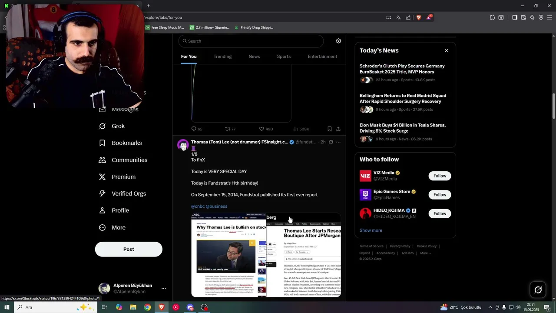Click the Post button

tap(129, 249)
